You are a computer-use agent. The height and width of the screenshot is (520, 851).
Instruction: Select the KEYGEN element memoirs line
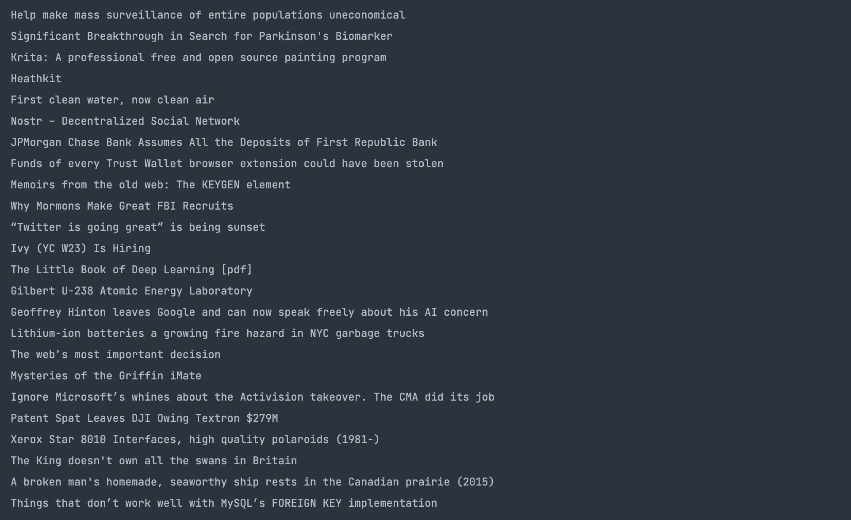tap(150, 185)
